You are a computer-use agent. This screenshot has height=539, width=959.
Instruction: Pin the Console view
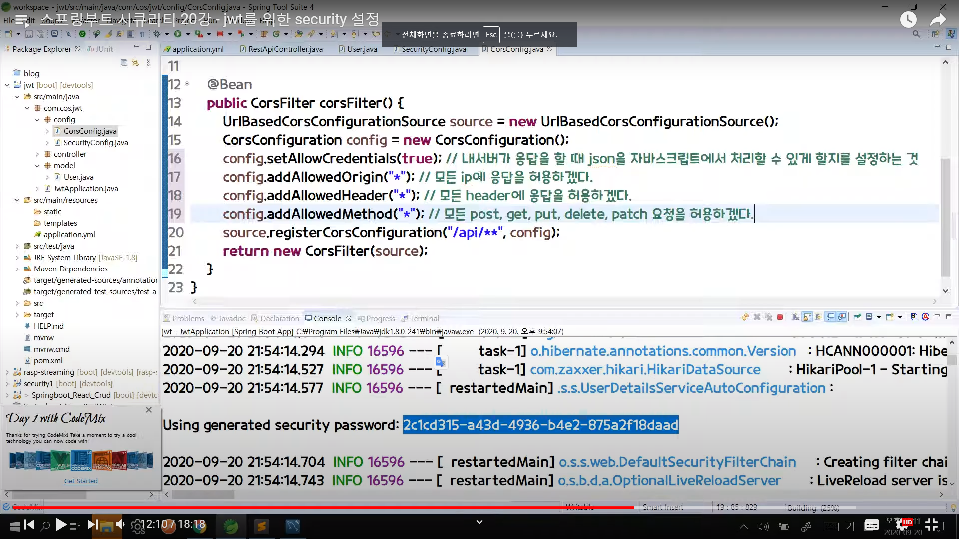857,317
